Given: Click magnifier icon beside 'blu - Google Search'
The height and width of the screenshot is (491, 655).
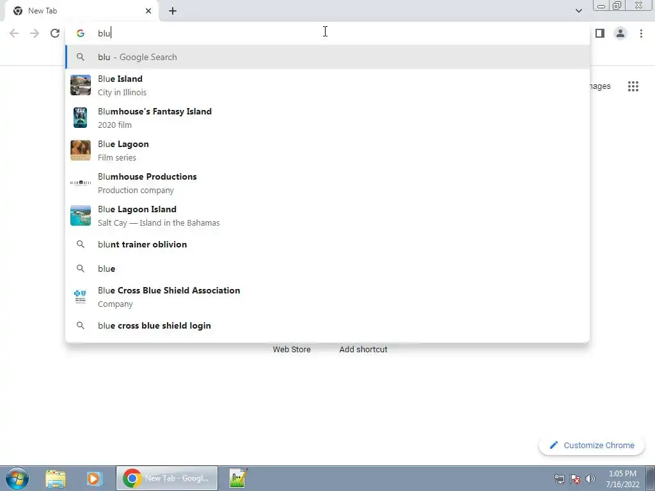Looking at the screenshot, I should pos(81,57).
